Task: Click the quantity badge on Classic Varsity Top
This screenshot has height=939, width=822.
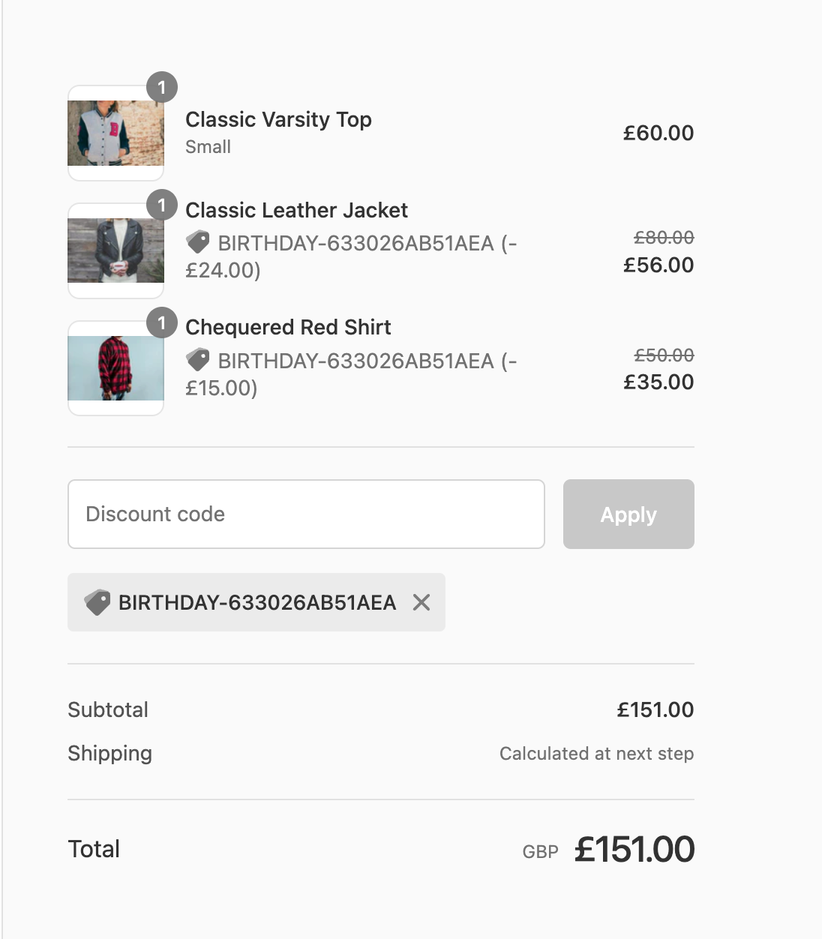Action: click(161, 88)
